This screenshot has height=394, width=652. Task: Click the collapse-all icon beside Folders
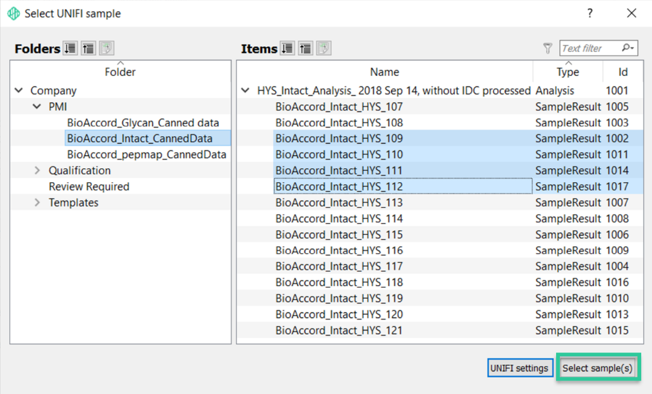88,49
